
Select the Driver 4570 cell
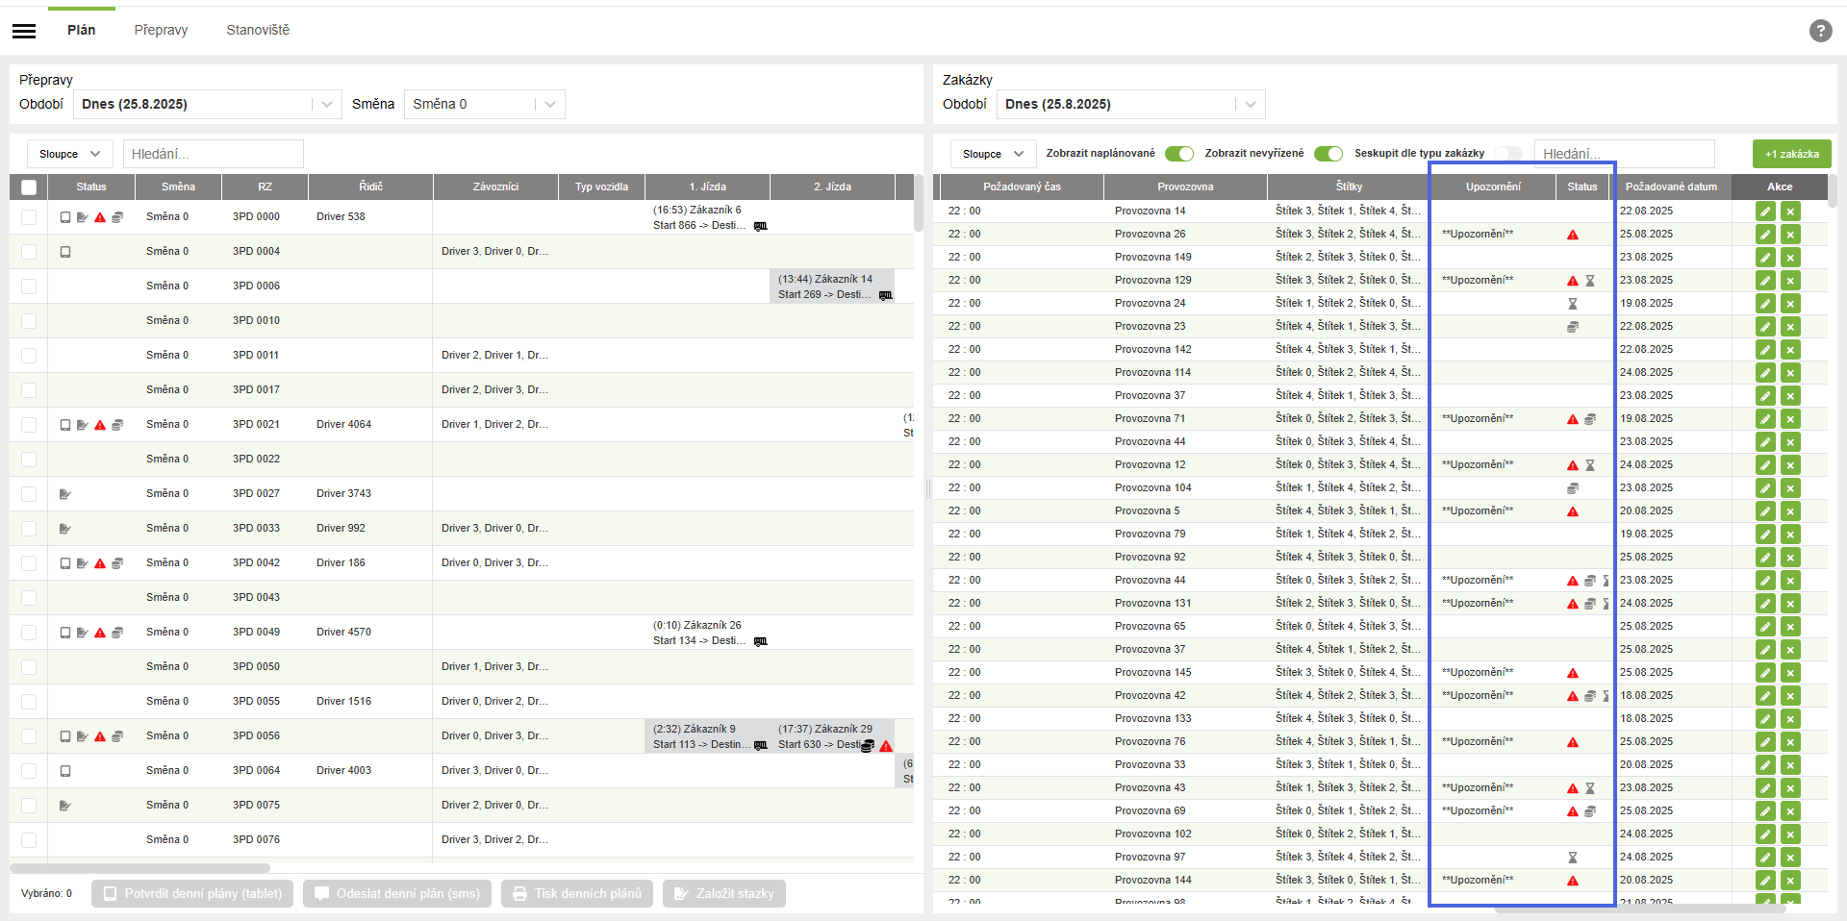tap(370, 633)
